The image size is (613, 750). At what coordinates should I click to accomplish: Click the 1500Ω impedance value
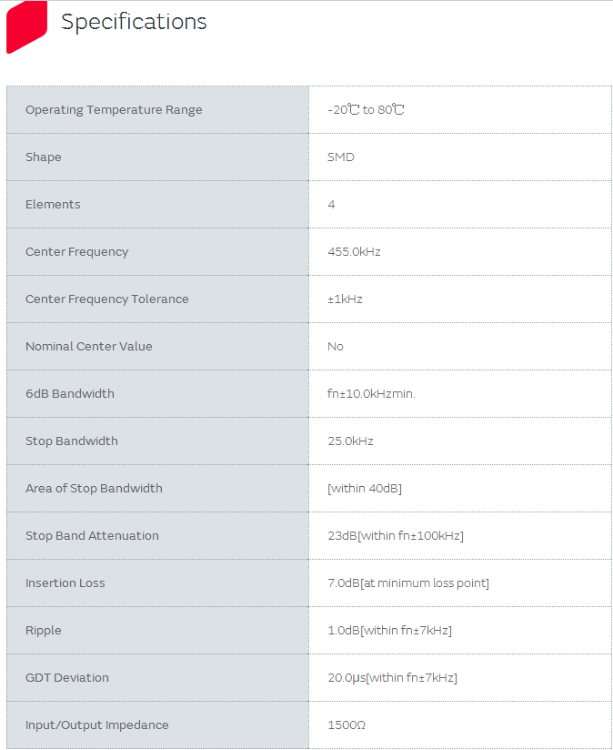point(347,725)
